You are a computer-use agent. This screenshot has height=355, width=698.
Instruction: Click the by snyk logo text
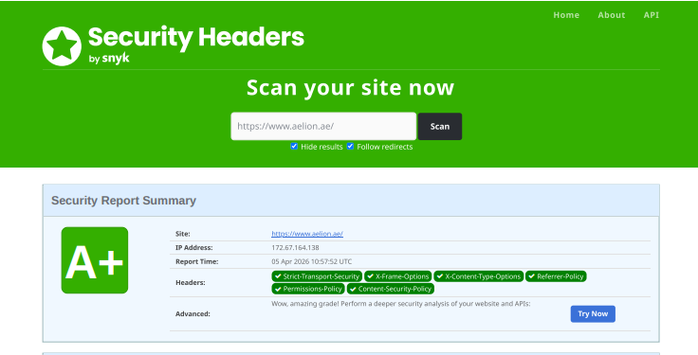[109, 58]
